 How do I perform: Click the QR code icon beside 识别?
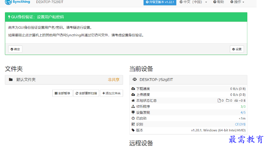coord(133,124)
